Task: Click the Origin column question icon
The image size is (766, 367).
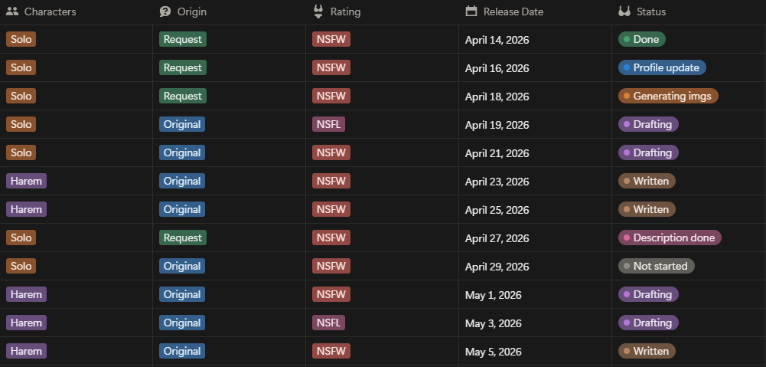Action: (x=165, y=11)
